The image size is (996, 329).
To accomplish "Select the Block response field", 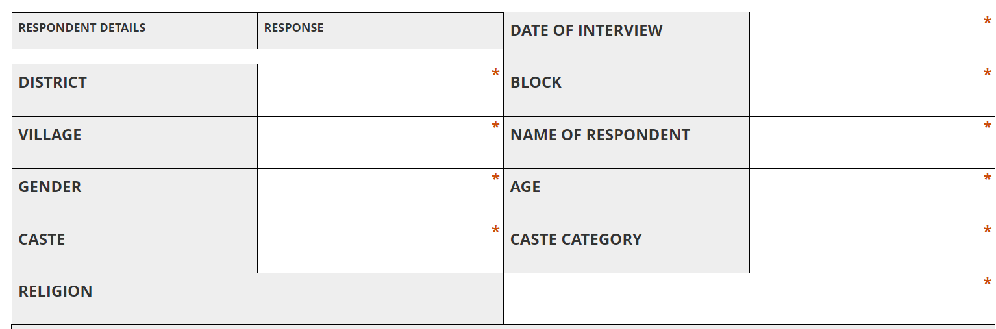I will point(871,90).
